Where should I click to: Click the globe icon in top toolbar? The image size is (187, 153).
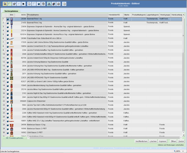point(38,4)
